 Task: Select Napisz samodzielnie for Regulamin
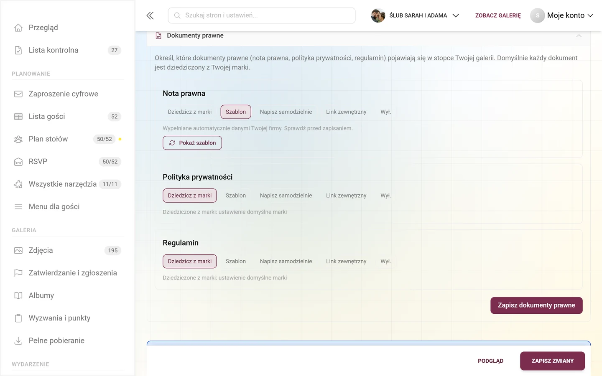pos(286,262)
